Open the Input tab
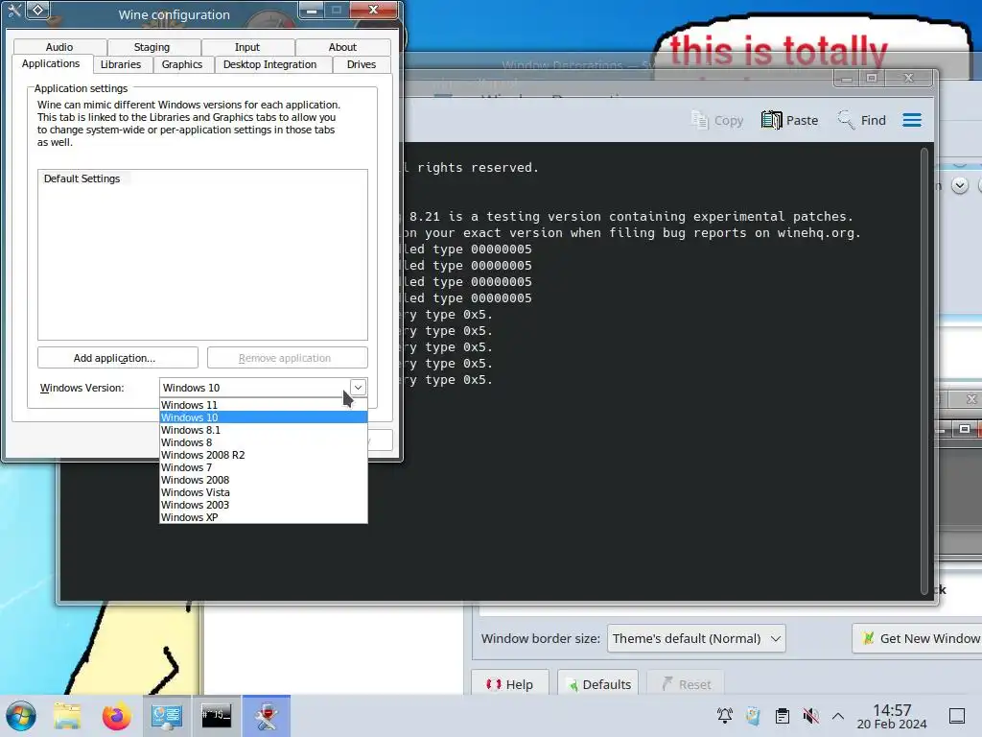This screenshot has height=737, width=982. coord(247,47)
